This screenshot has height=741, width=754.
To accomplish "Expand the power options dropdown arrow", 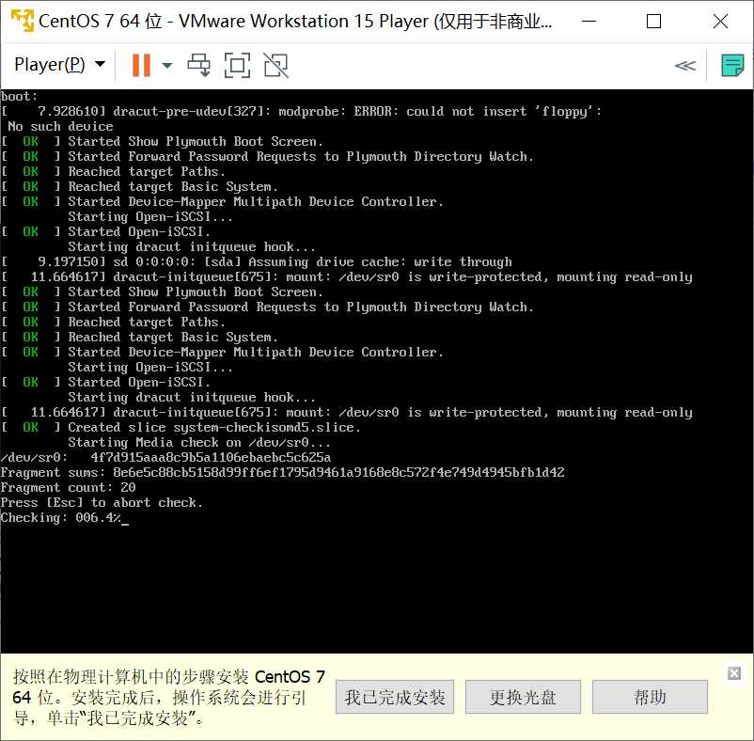I will coord(166,65).
